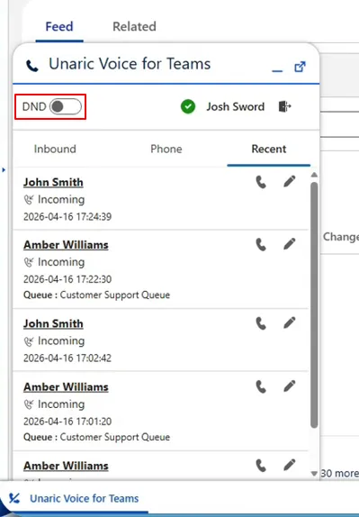359x517 pixels.
Task: Call John Smith from 17:24:39 entry
Action: point(261,182)
